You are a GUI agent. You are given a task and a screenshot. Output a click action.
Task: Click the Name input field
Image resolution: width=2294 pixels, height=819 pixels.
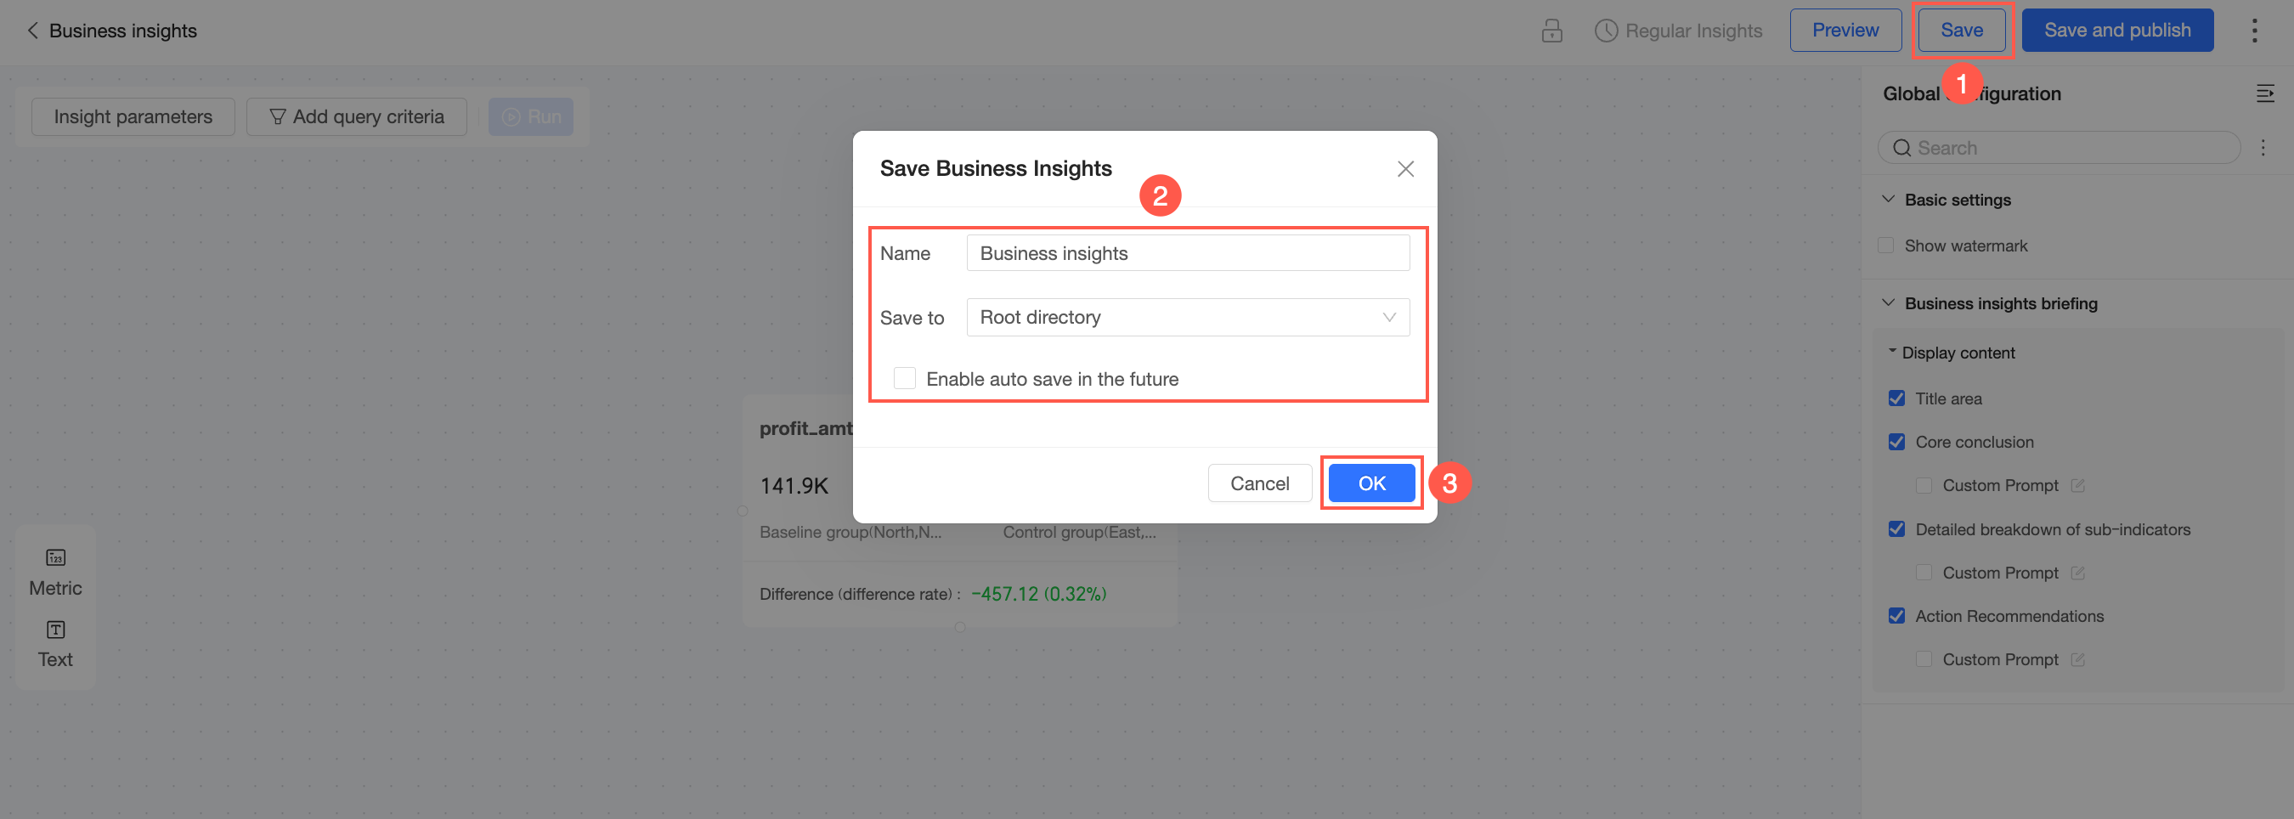click(x=1187, y=254)
